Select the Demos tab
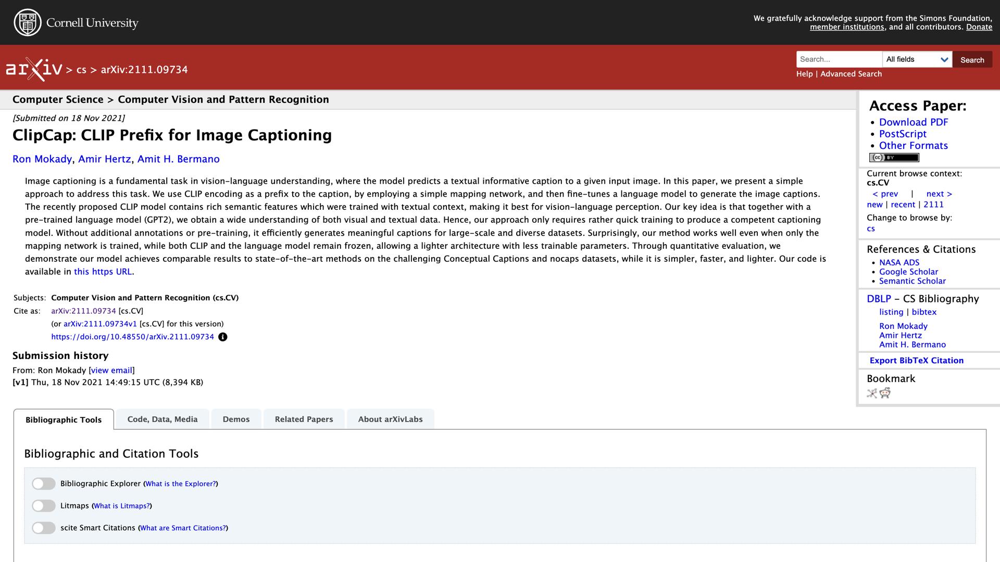 pyautogui.click(x=236, y=419)
